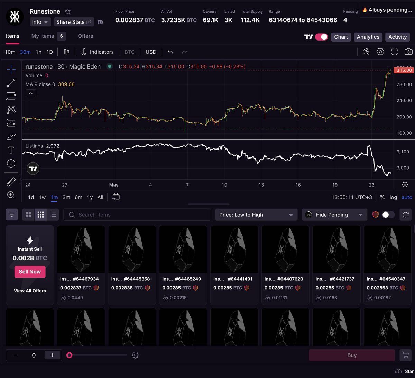Open the Fibonacci retracement tool
The width and height of the screenshot is (415, 378).
[x=11, y=96]
